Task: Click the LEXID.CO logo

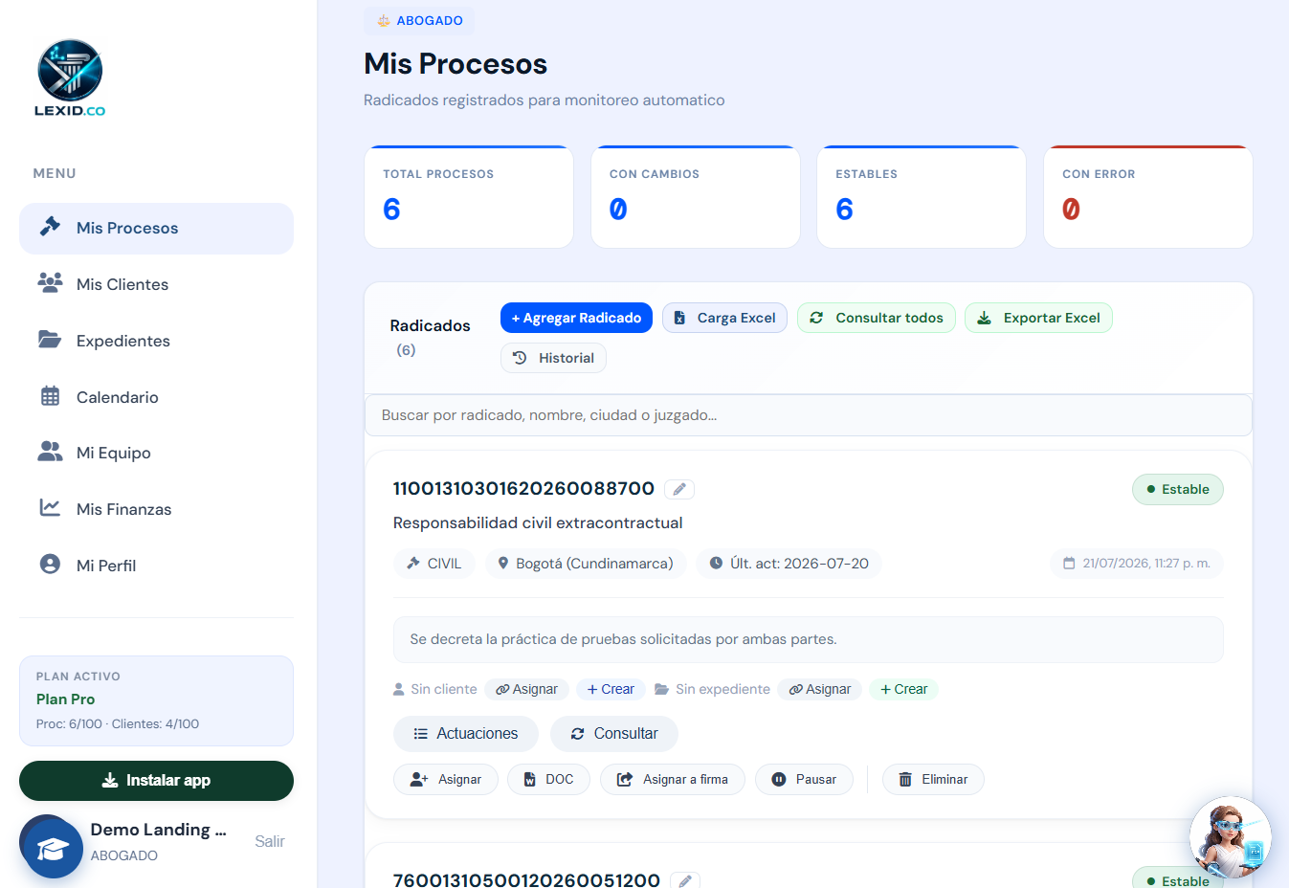Action: [x=70, y=78]
